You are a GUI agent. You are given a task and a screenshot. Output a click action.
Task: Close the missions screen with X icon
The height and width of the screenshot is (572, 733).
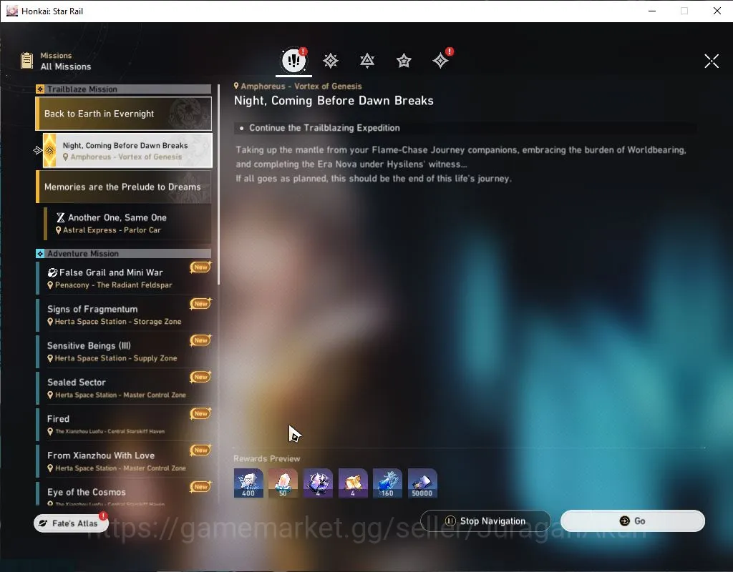coord(712,61)
